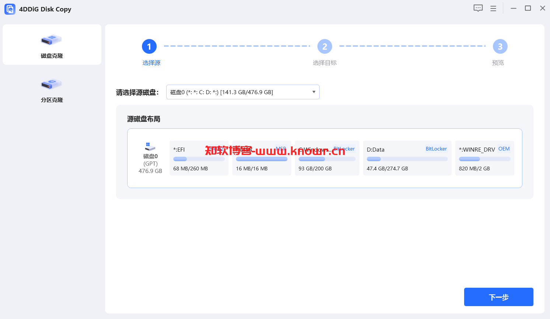Select the C: Windows 93 GB/200 GB partition

327,158
